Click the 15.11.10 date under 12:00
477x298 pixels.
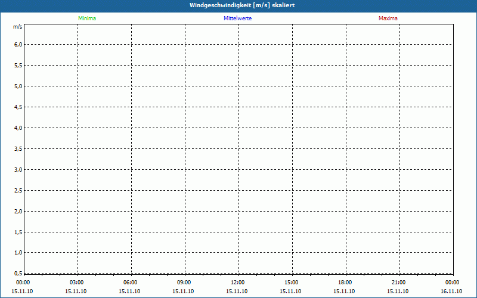(237, 291)
